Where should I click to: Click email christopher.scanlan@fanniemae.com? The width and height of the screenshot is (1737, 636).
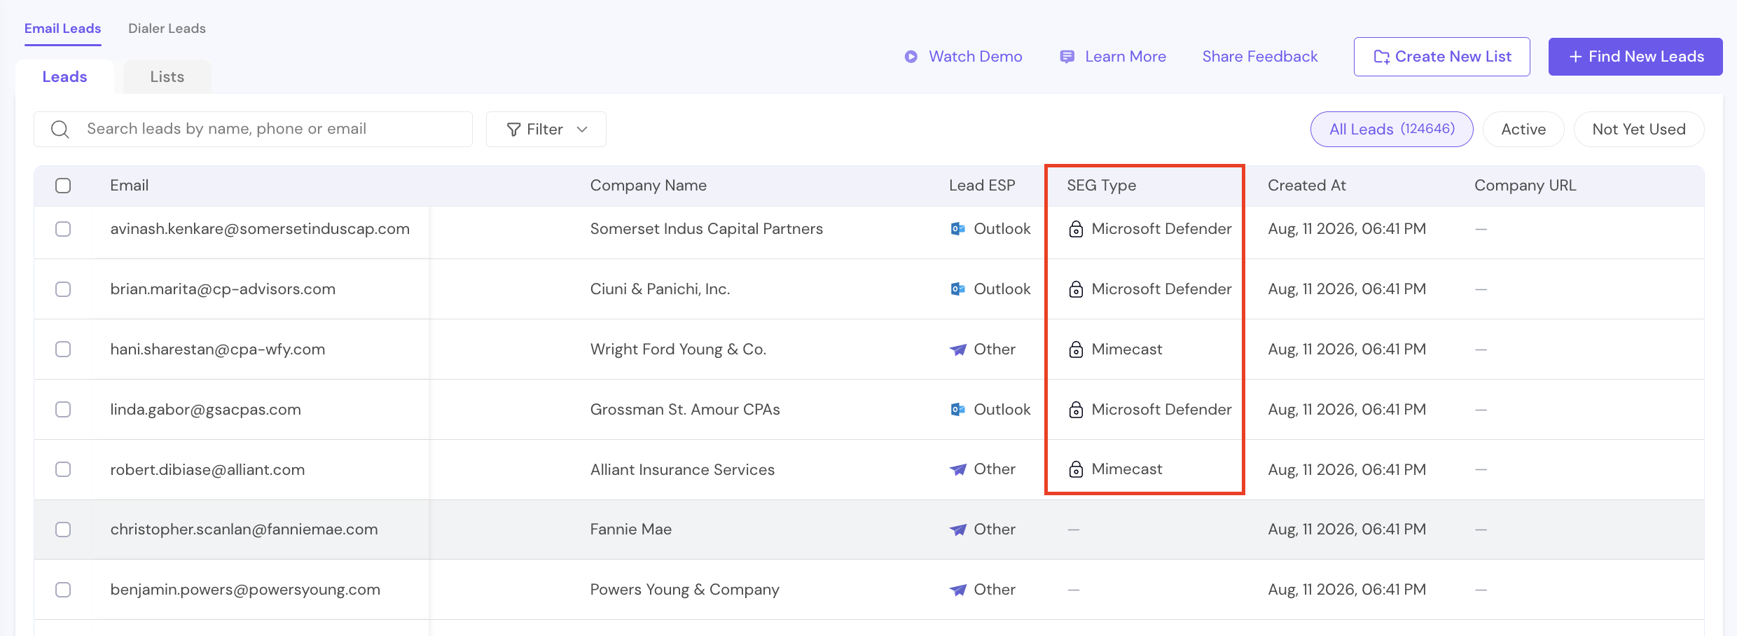click(x=244, y=530)
